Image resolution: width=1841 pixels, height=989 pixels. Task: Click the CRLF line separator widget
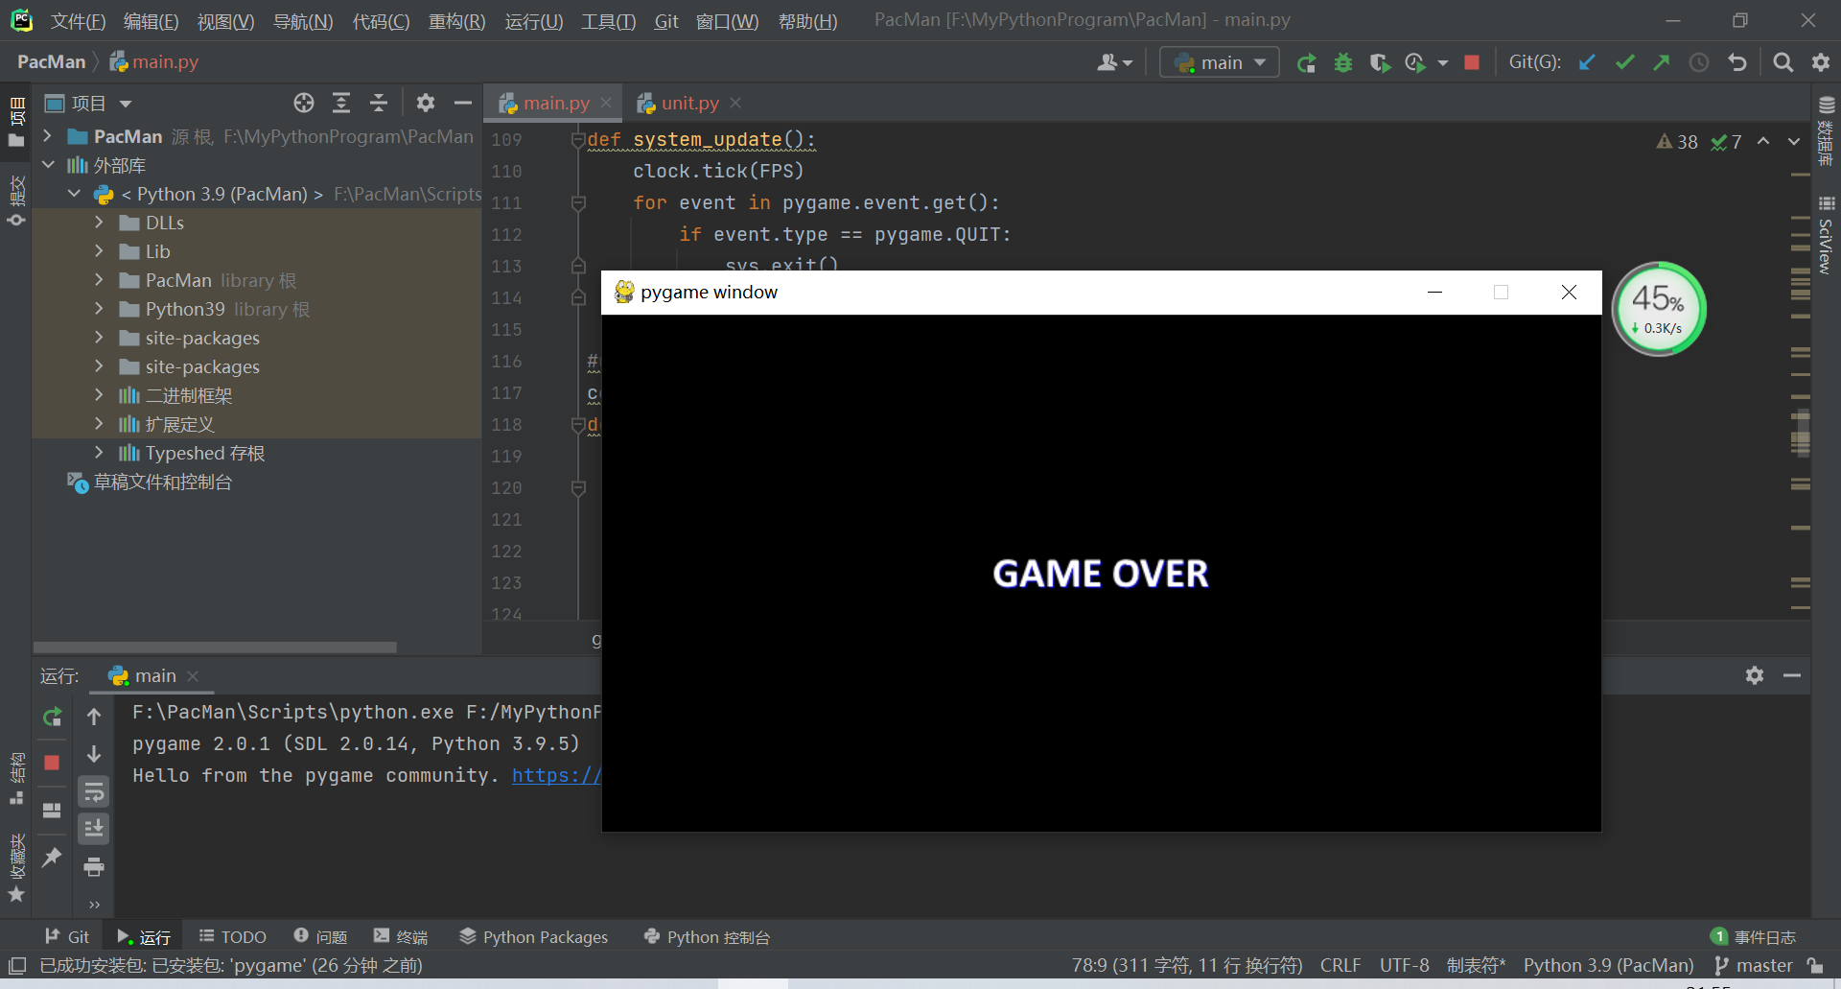pos(1340,965)
